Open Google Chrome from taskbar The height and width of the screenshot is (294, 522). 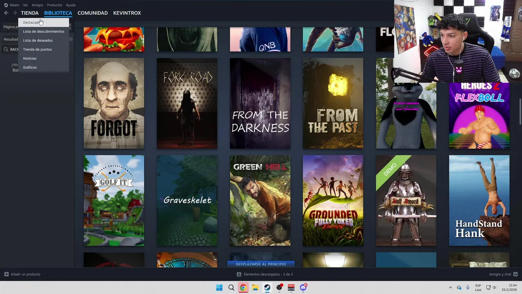coord(243,287)
